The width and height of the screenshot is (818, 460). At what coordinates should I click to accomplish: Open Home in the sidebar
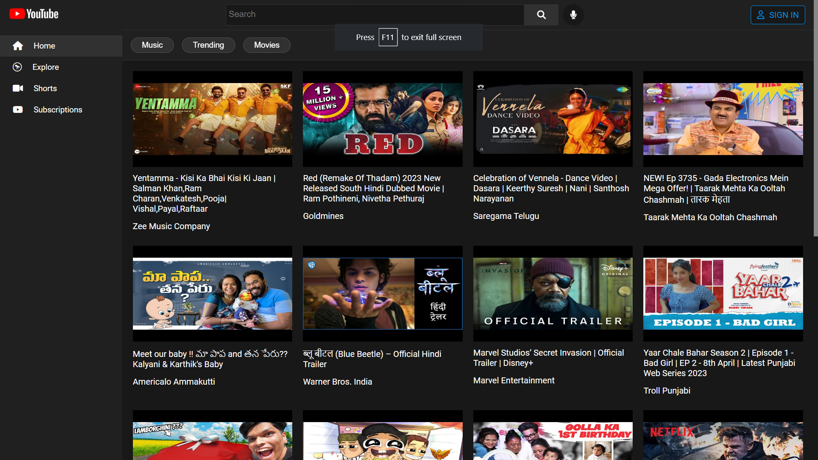[x=61, y=46]
